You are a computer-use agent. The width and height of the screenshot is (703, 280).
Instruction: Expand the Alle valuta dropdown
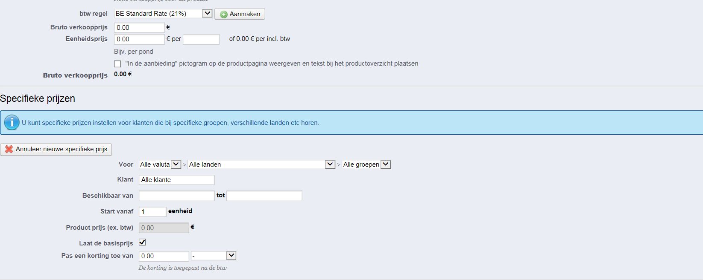160,165
